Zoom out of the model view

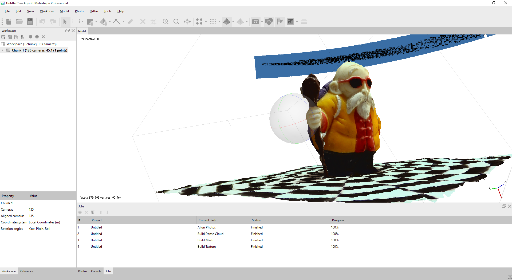coord(176,22)
